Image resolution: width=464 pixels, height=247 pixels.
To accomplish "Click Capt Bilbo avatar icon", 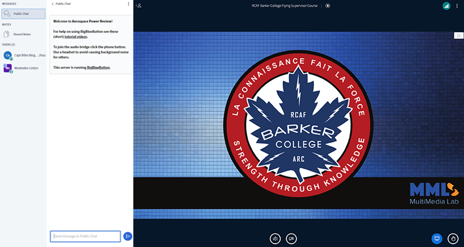I will click(8, 55).
